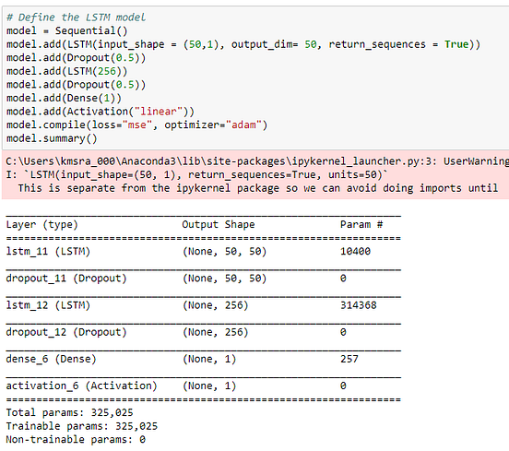Click lstm_11 output shape (None, 50, 50)
509x451 pixels.
(x=225, y=252)
